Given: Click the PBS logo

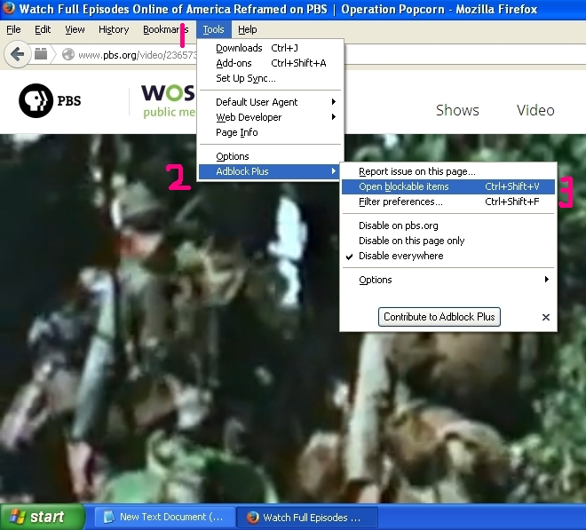Looking at the screenshot, I should click(x=50, y=100).
